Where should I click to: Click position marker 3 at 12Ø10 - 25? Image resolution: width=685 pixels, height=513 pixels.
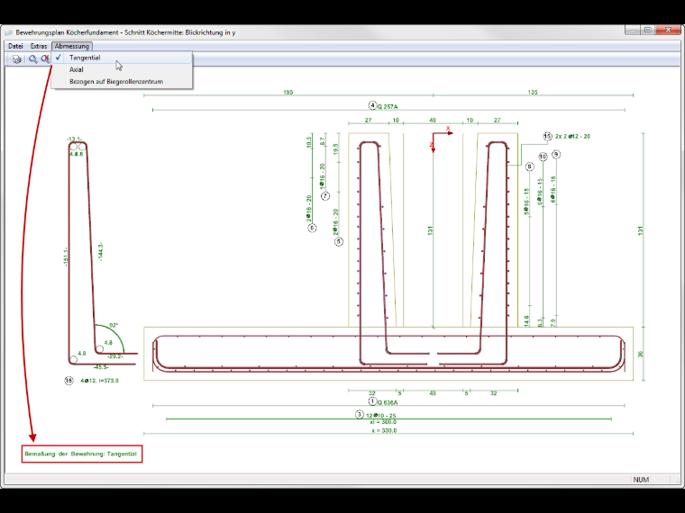[359, 414]
